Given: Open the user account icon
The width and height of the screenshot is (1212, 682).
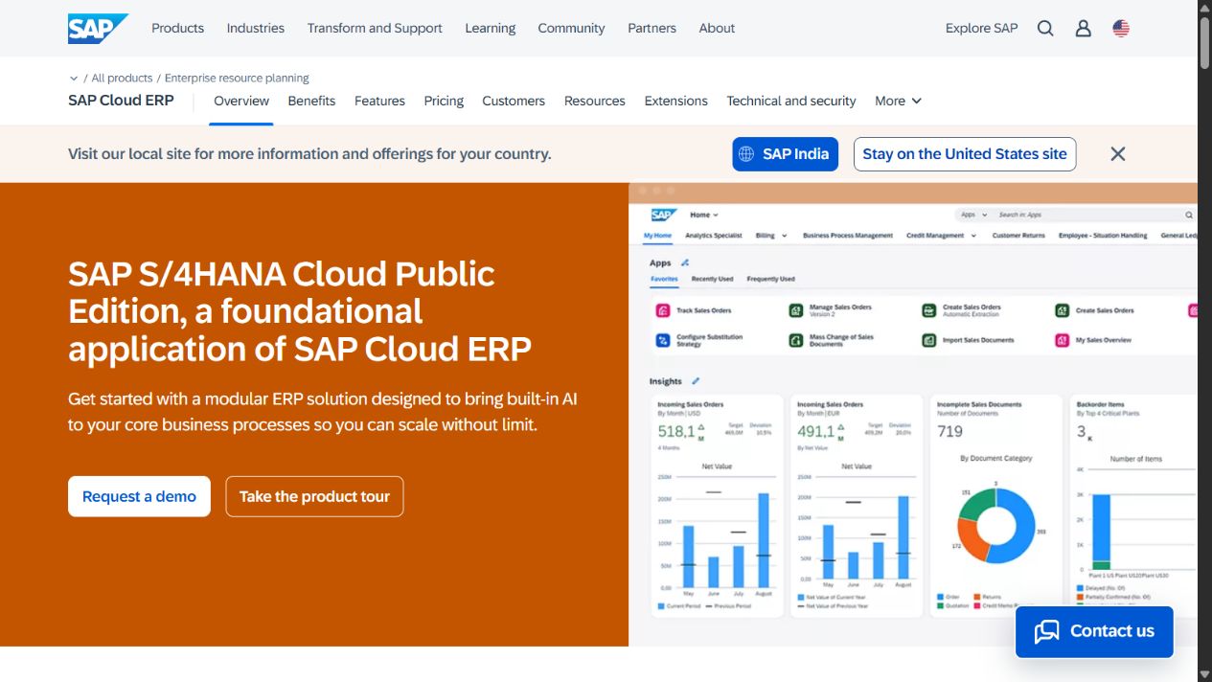Looking at the screenshot, I should (1084, 29).
